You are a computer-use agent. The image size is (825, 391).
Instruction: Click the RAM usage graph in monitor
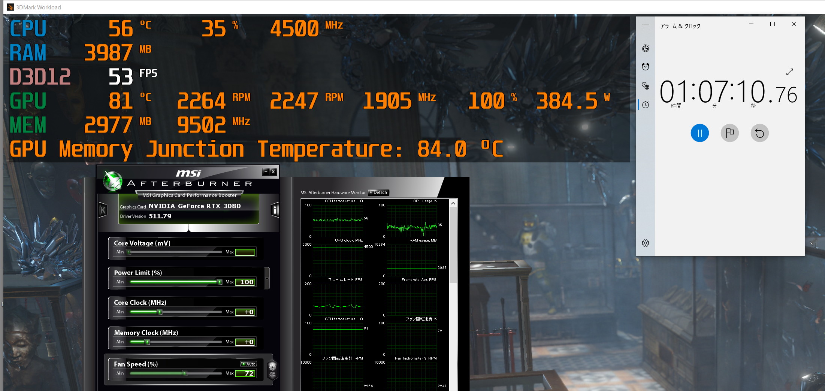tap(412, 260)
